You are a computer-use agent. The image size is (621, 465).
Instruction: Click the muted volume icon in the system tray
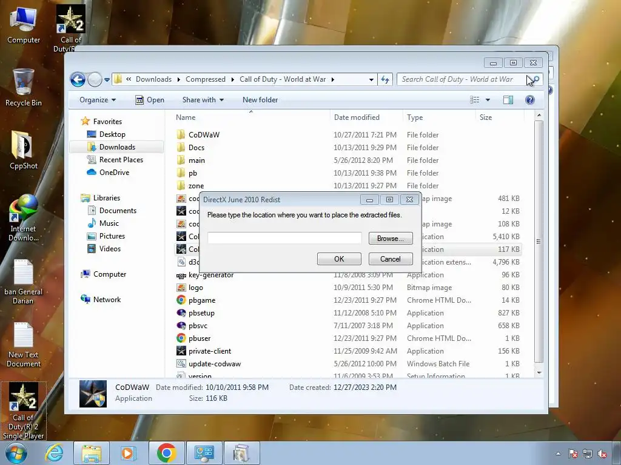pyautogui.click(x=602, y=453)
